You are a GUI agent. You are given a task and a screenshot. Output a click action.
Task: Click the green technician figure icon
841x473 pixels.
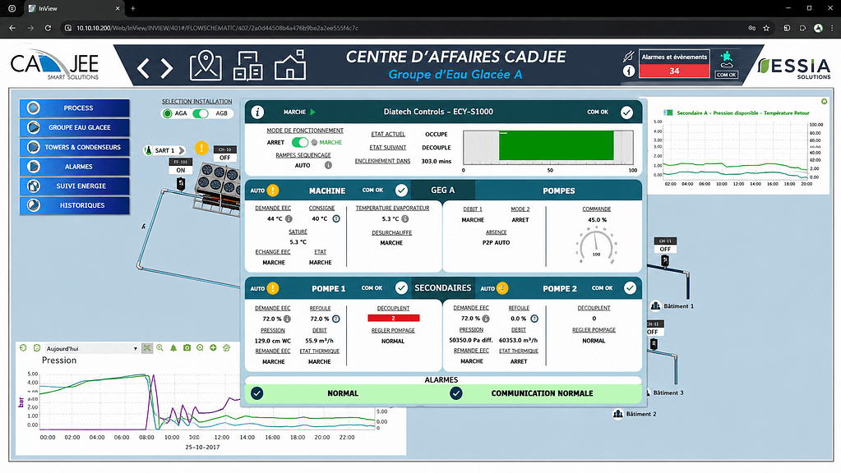click(x=726, y=59)
